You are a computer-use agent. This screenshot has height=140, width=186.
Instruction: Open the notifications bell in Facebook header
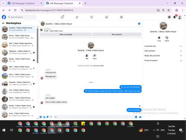click(174, 17)
